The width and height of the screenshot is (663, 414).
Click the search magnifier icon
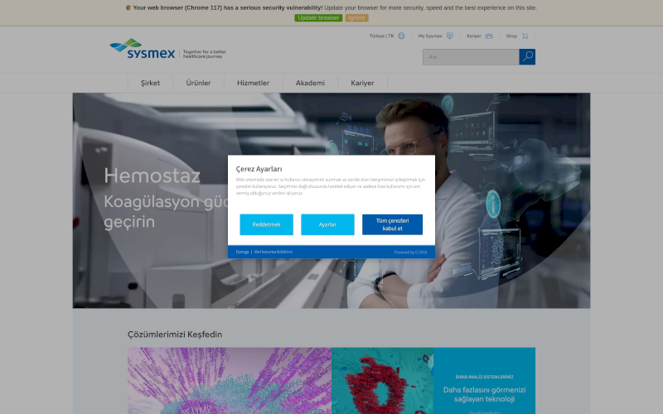[x=527, y=57]
